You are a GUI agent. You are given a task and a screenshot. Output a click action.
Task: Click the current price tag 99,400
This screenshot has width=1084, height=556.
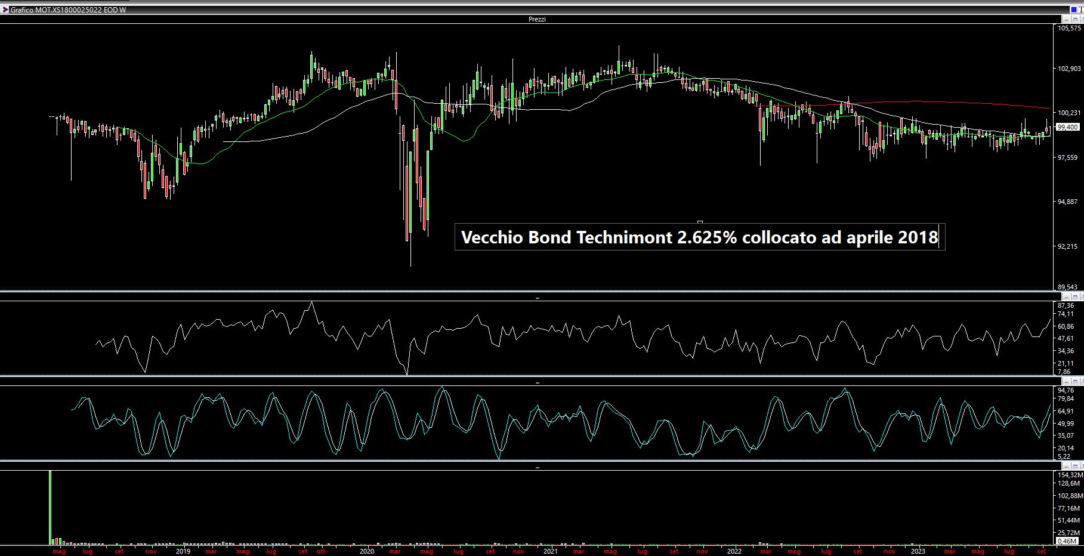click(1067, 127)
